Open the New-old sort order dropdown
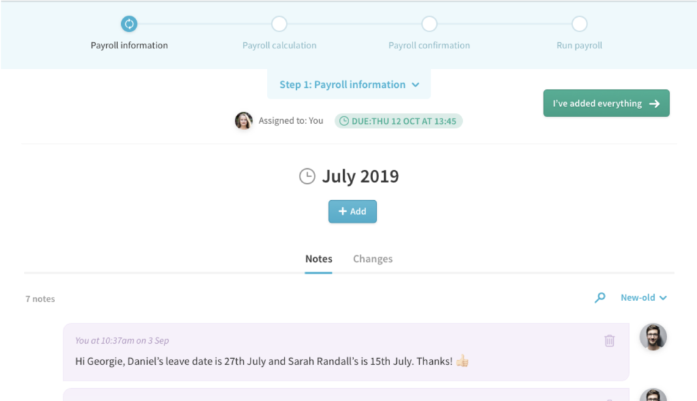697x401 pixels. pos(643,298)
